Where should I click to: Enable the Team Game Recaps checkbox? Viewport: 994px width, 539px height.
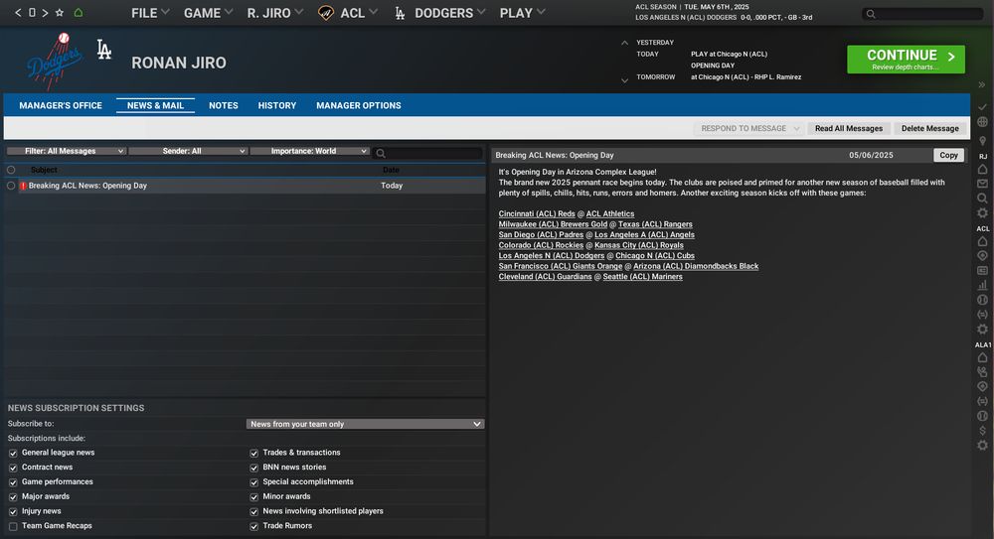point(13,526)
